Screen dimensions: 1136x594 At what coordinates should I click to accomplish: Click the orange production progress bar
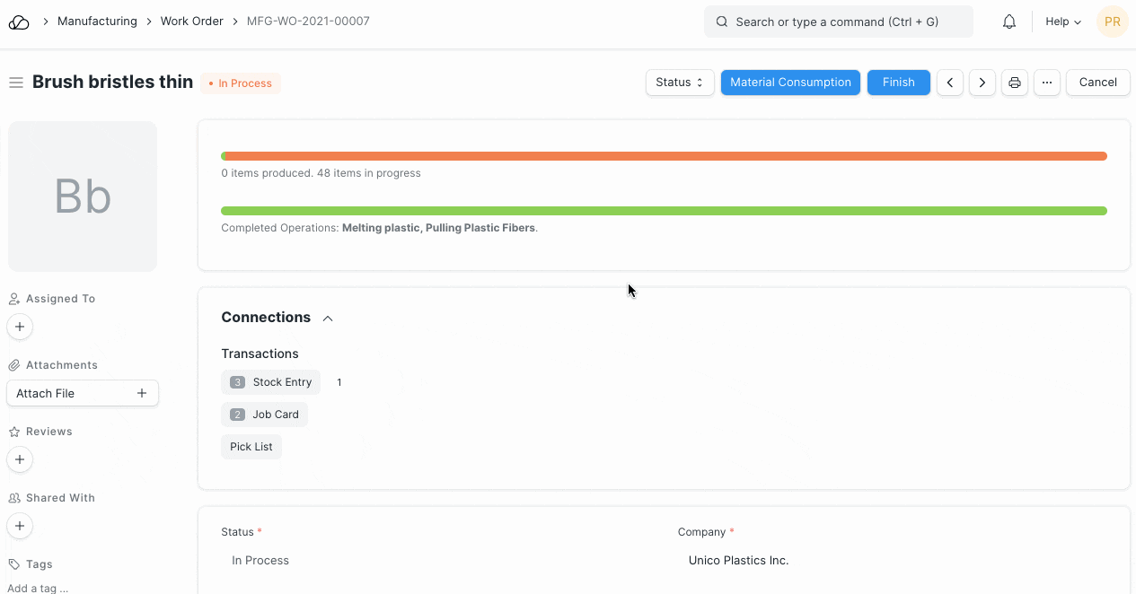pos(665,156)
